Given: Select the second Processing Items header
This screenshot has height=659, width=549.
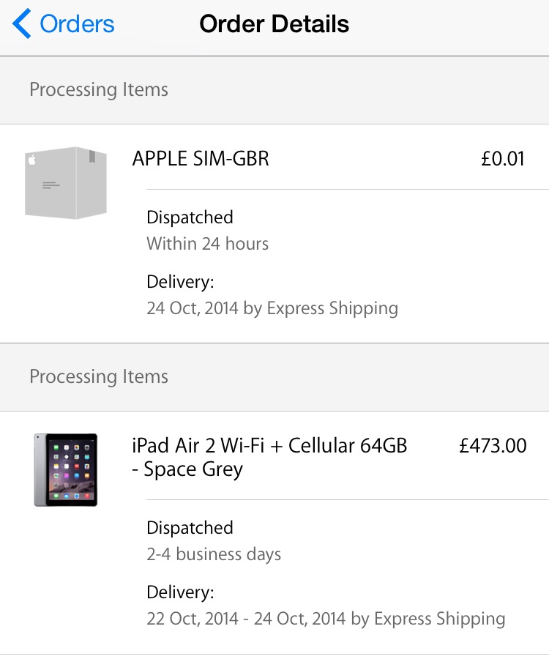Looking at the screenshot, I should (x=99, y=377).
